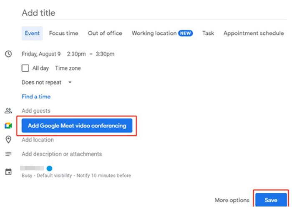Change the 2:30pm start time
The width and height of the screenshot is (292, 209).
pos(76,54)
